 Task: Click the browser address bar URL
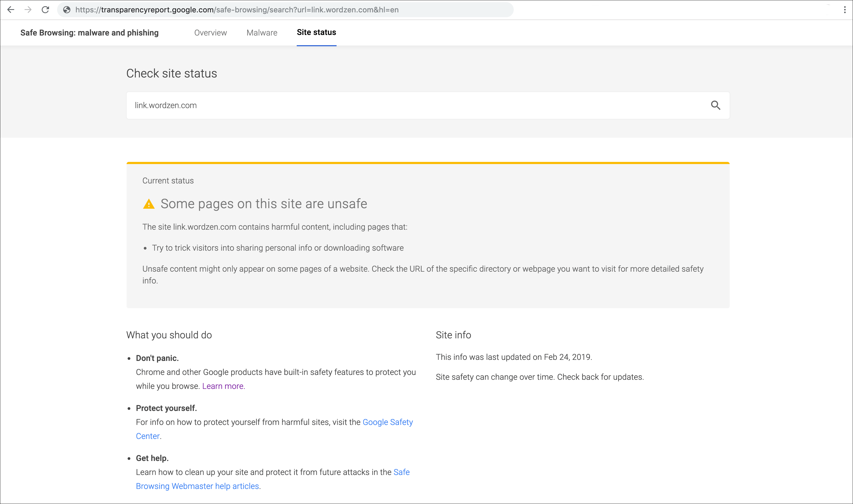point(237,10)
